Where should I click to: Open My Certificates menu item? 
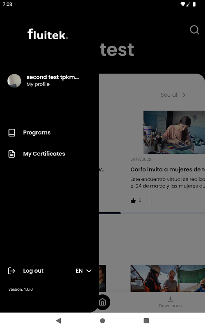[x=44, y=154]
